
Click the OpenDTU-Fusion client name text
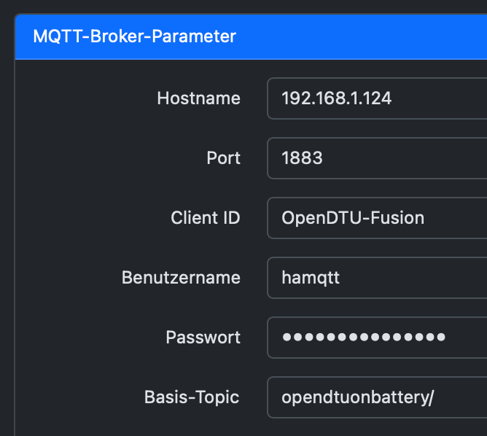click(x=353, y=218)
